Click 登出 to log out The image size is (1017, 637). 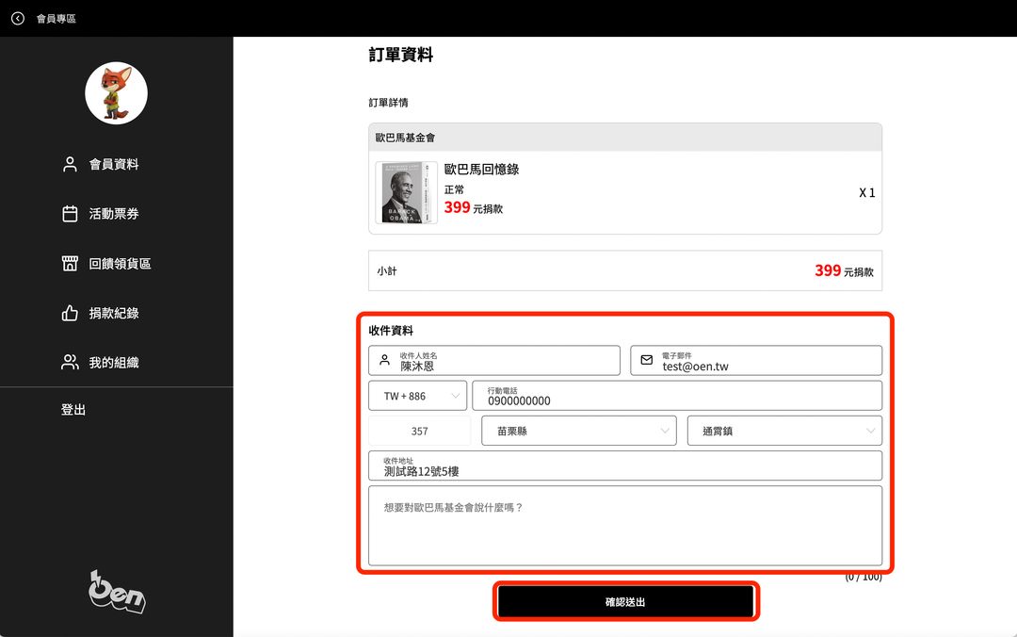point(73,410)
